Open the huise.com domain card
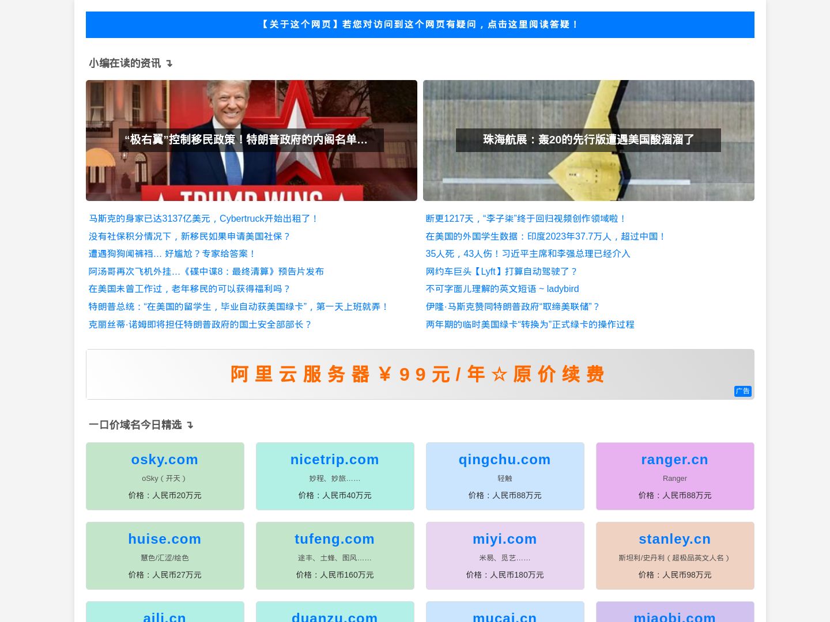This screenshot has width=830, height=622. [x=165, y=556]
